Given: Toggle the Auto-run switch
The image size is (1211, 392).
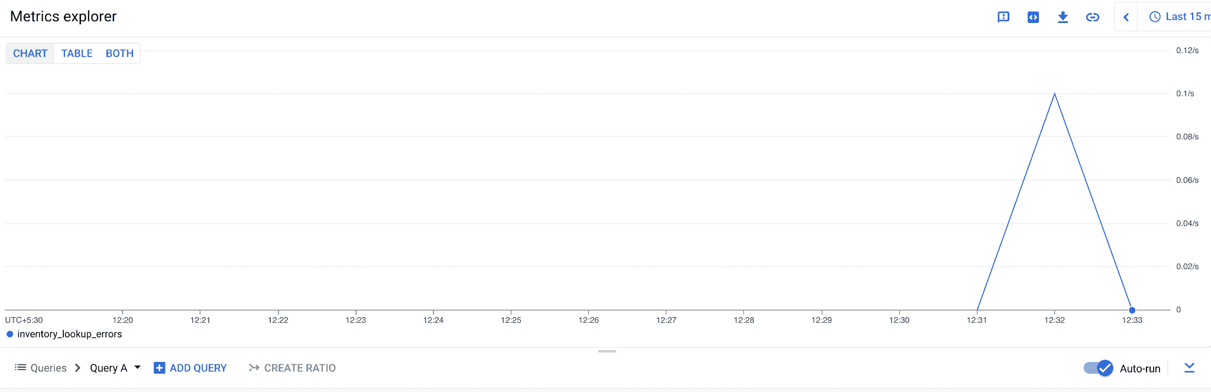Looking at the screenshot, I should coord(1098,368).
